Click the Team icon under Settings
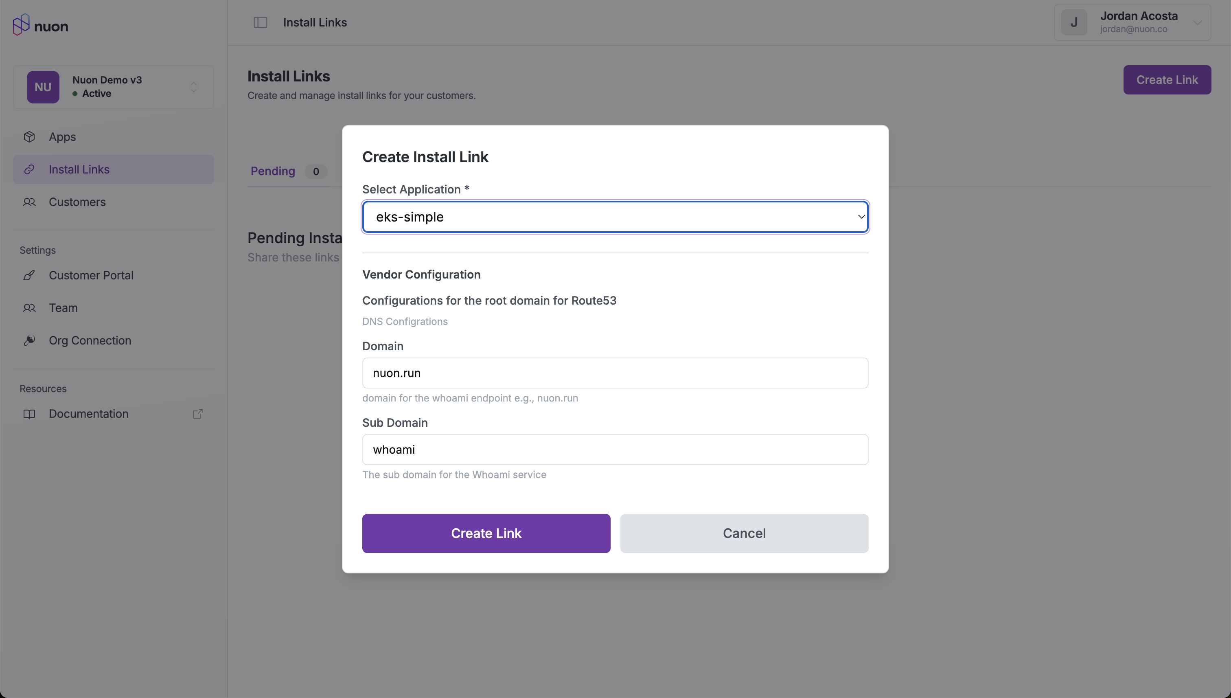The image size is (1231, 698). click(29, 308)
